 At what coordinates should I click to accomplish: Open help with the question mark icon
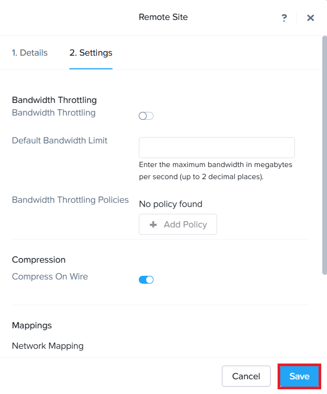284,18
